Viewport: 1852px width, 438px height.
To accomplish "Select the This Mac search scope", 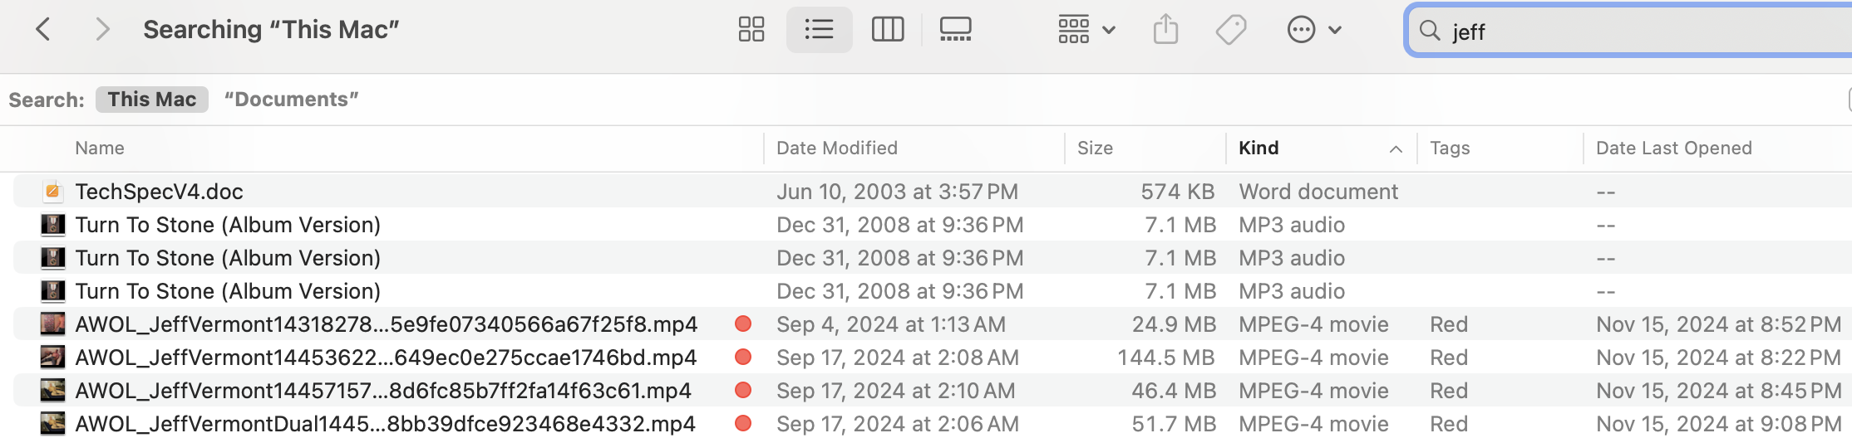I will (152, 100).
